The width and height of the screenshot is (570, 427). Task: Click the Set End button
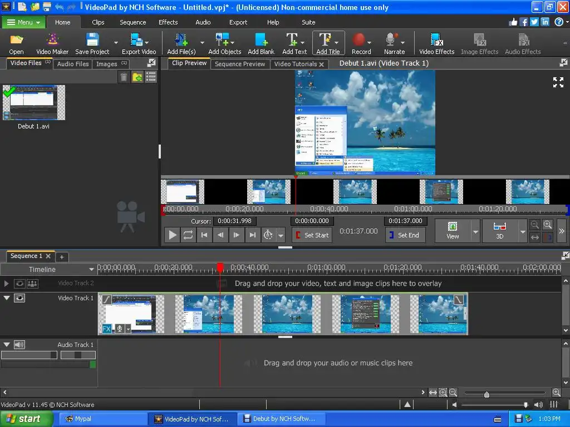[x=405, y=235]
